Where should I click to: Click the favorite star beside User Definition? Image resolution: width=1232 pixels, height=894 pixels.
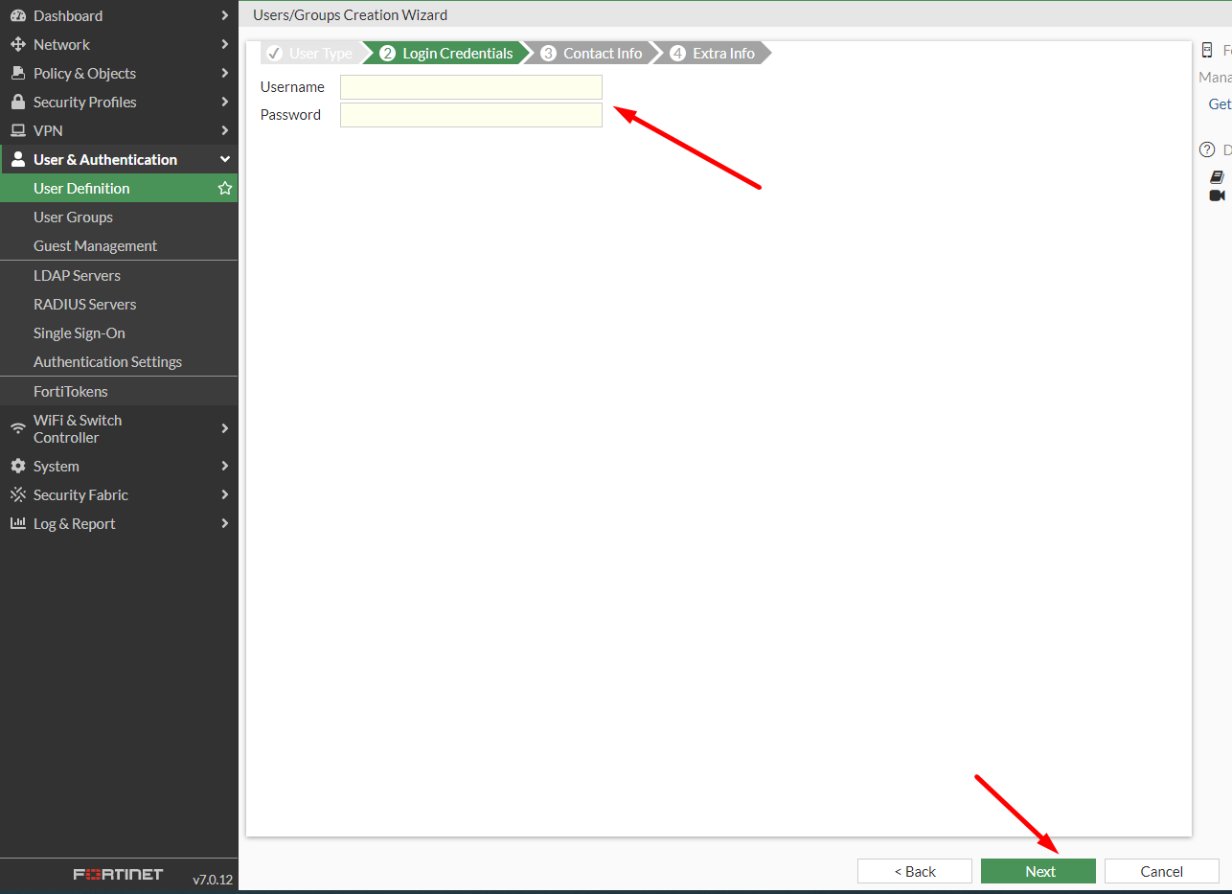(225, 189)
